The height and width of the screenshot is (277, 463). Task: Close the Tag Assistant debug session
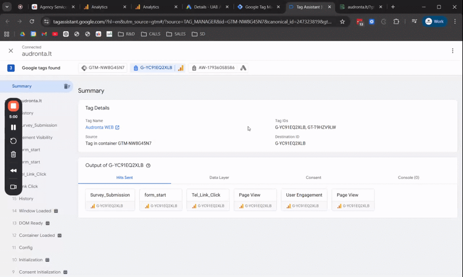11,51
